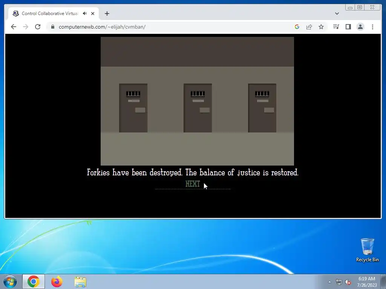Click the share page icon
This screenshot has height=289, width=386.
pos(309,27)
